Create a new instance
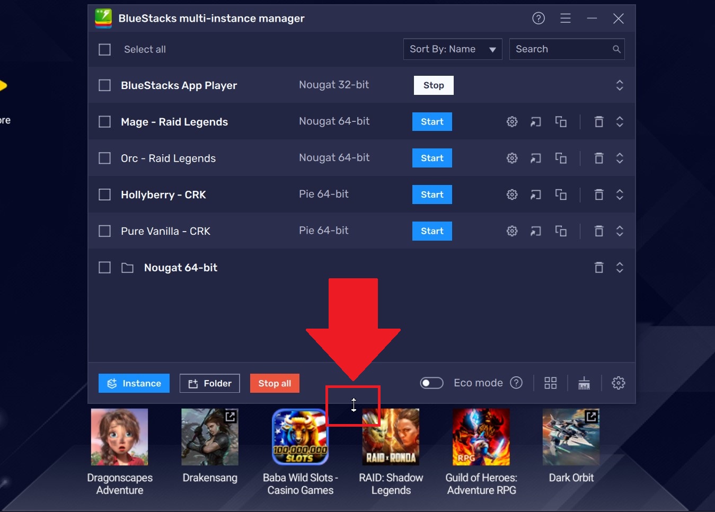Viewport: 715px width, 512px height. [134, 383]
